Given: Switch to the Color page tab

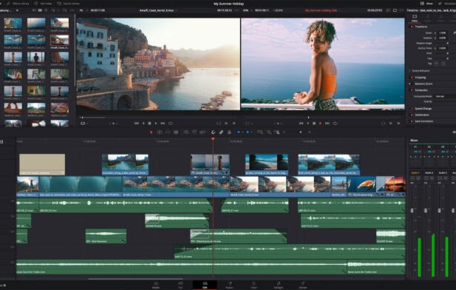Looking at the screenshot, I should coord(254,285).
